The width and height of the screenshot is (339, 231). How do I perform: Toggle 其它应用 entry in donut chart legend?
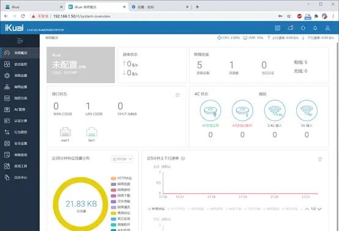click(x=121, y=219)
